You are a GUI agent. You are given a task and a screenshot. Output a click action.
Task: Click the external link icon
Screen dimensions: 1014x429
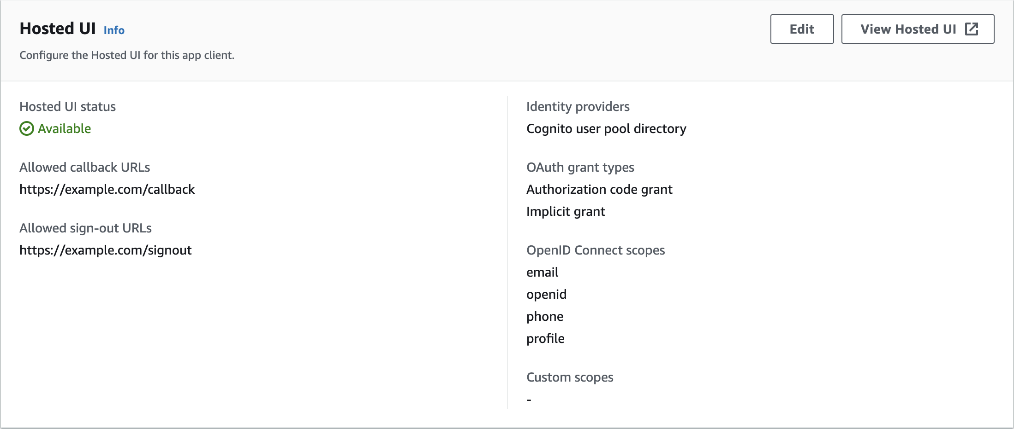[x=972, y=29]
